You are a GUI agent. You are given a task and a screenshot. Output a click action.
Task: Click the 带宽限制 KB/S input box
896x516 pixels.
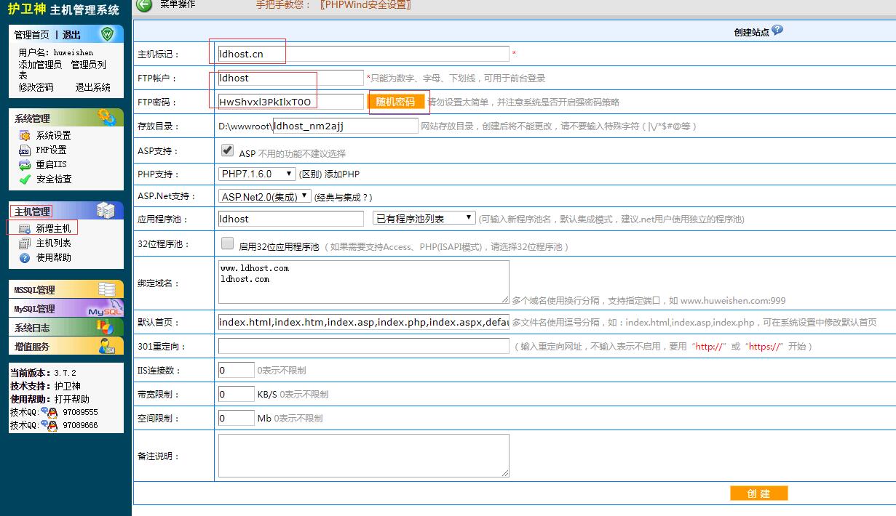[236, 394]
